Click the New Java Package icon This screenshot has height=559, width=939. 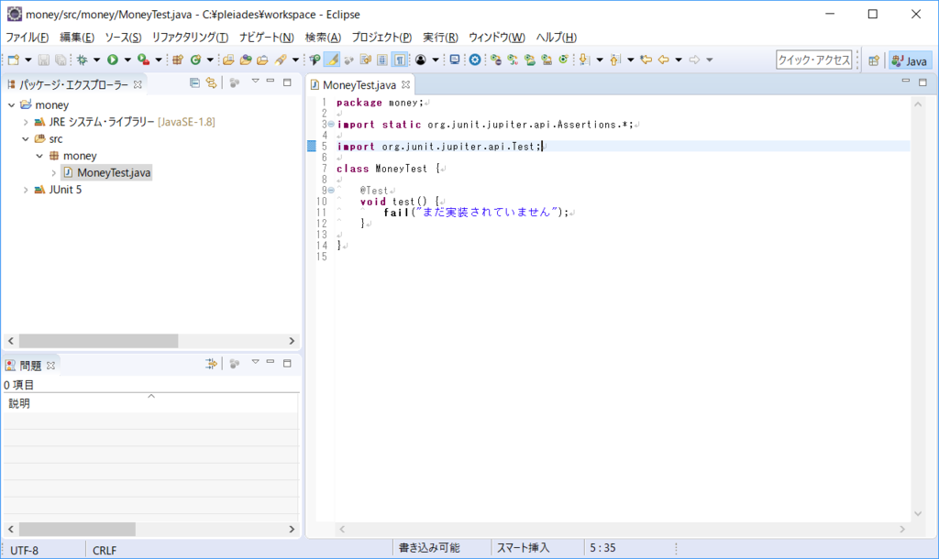tap(177, 60)
